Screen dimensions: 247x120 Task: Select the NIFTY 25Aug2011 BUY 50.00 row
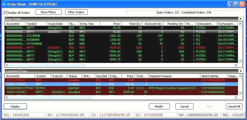click(x=121, y=28)
